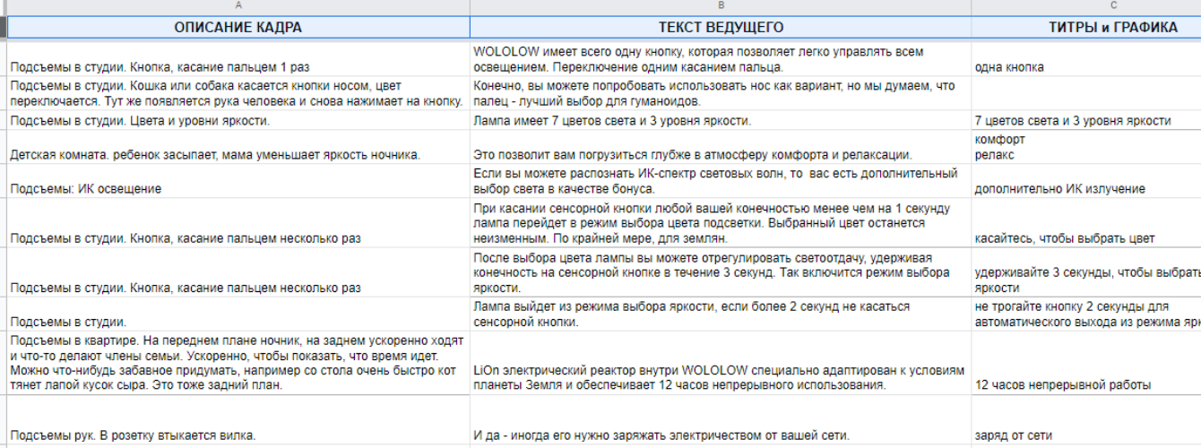Select description cell 'Подсъемы в студии.'
1201x448 pixels.
238,314
